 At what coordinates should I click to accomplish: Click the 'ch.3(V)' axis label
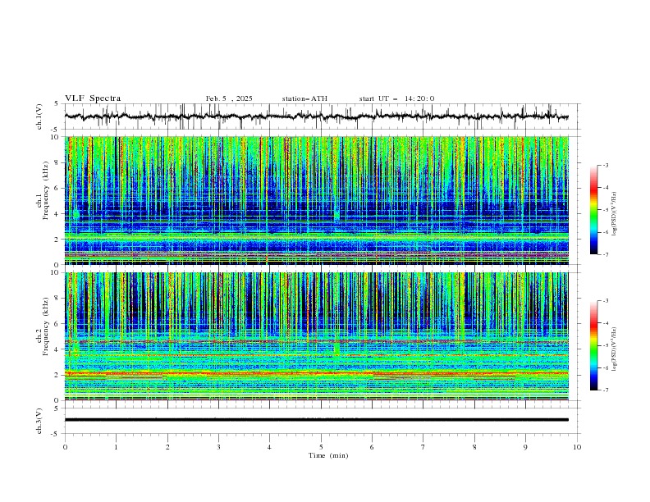pyautogui.click(x=39, y=421)
